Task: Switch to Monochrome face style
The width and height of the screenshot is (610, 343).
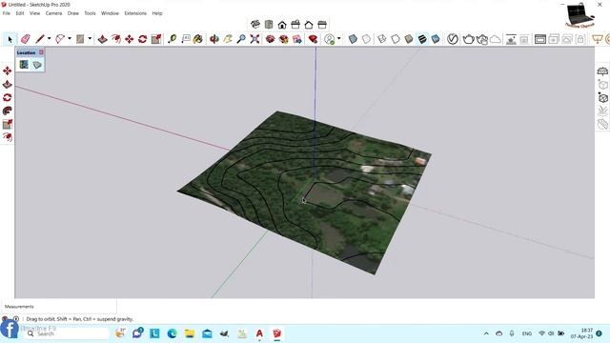Action: [x=436, y=39]
